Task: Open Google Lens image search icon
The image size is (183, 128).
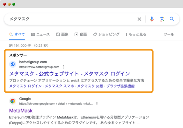Action: coord(162,19)
